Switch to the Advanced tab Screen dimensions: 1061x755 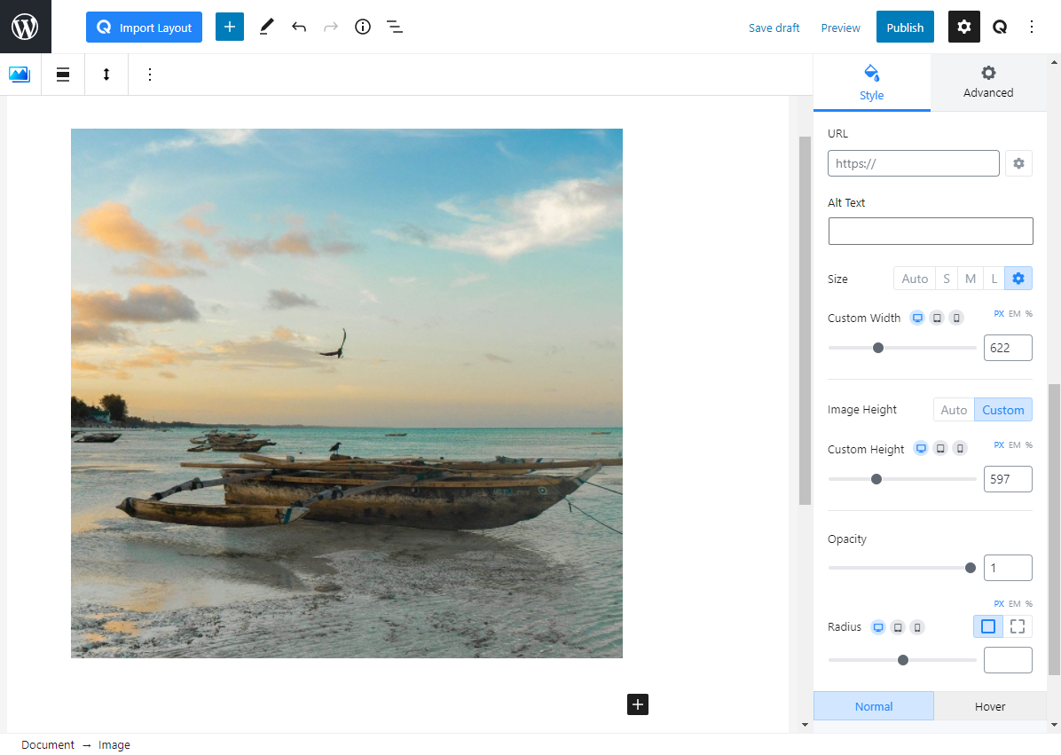click(x=988, y=83)
